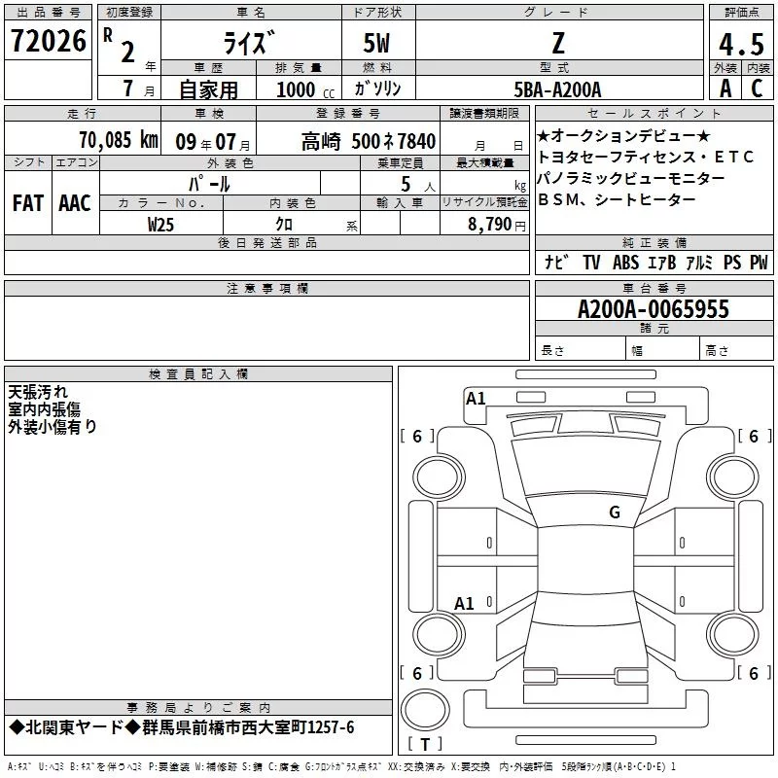Click the air conditioner value AAC
Screen dimensions: 778x778
point(75,203)
